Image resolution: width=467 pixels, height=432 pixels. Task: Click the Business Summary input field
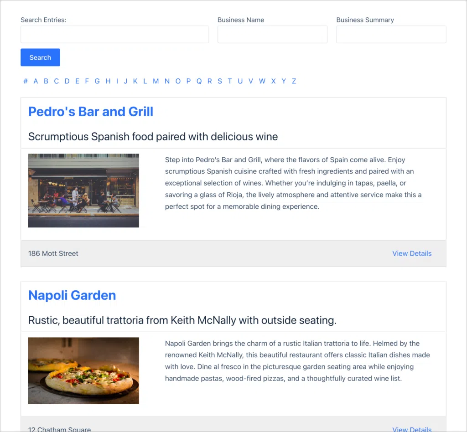coord(391,34)
